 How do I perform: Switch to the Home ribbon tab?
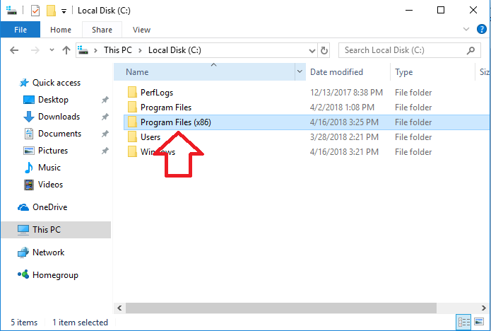point(61,30)
